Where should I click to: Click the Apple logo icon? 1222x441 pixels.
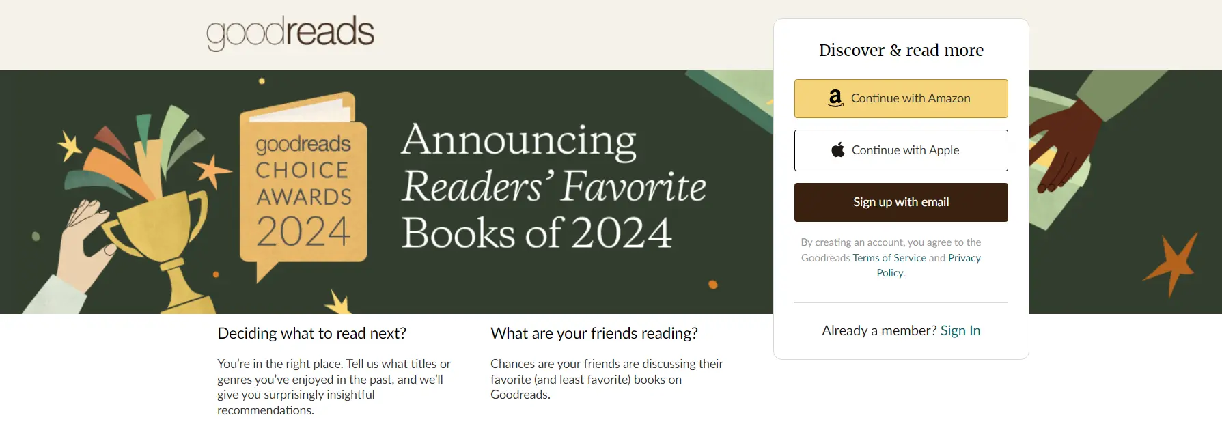click(x=838, y=150)
